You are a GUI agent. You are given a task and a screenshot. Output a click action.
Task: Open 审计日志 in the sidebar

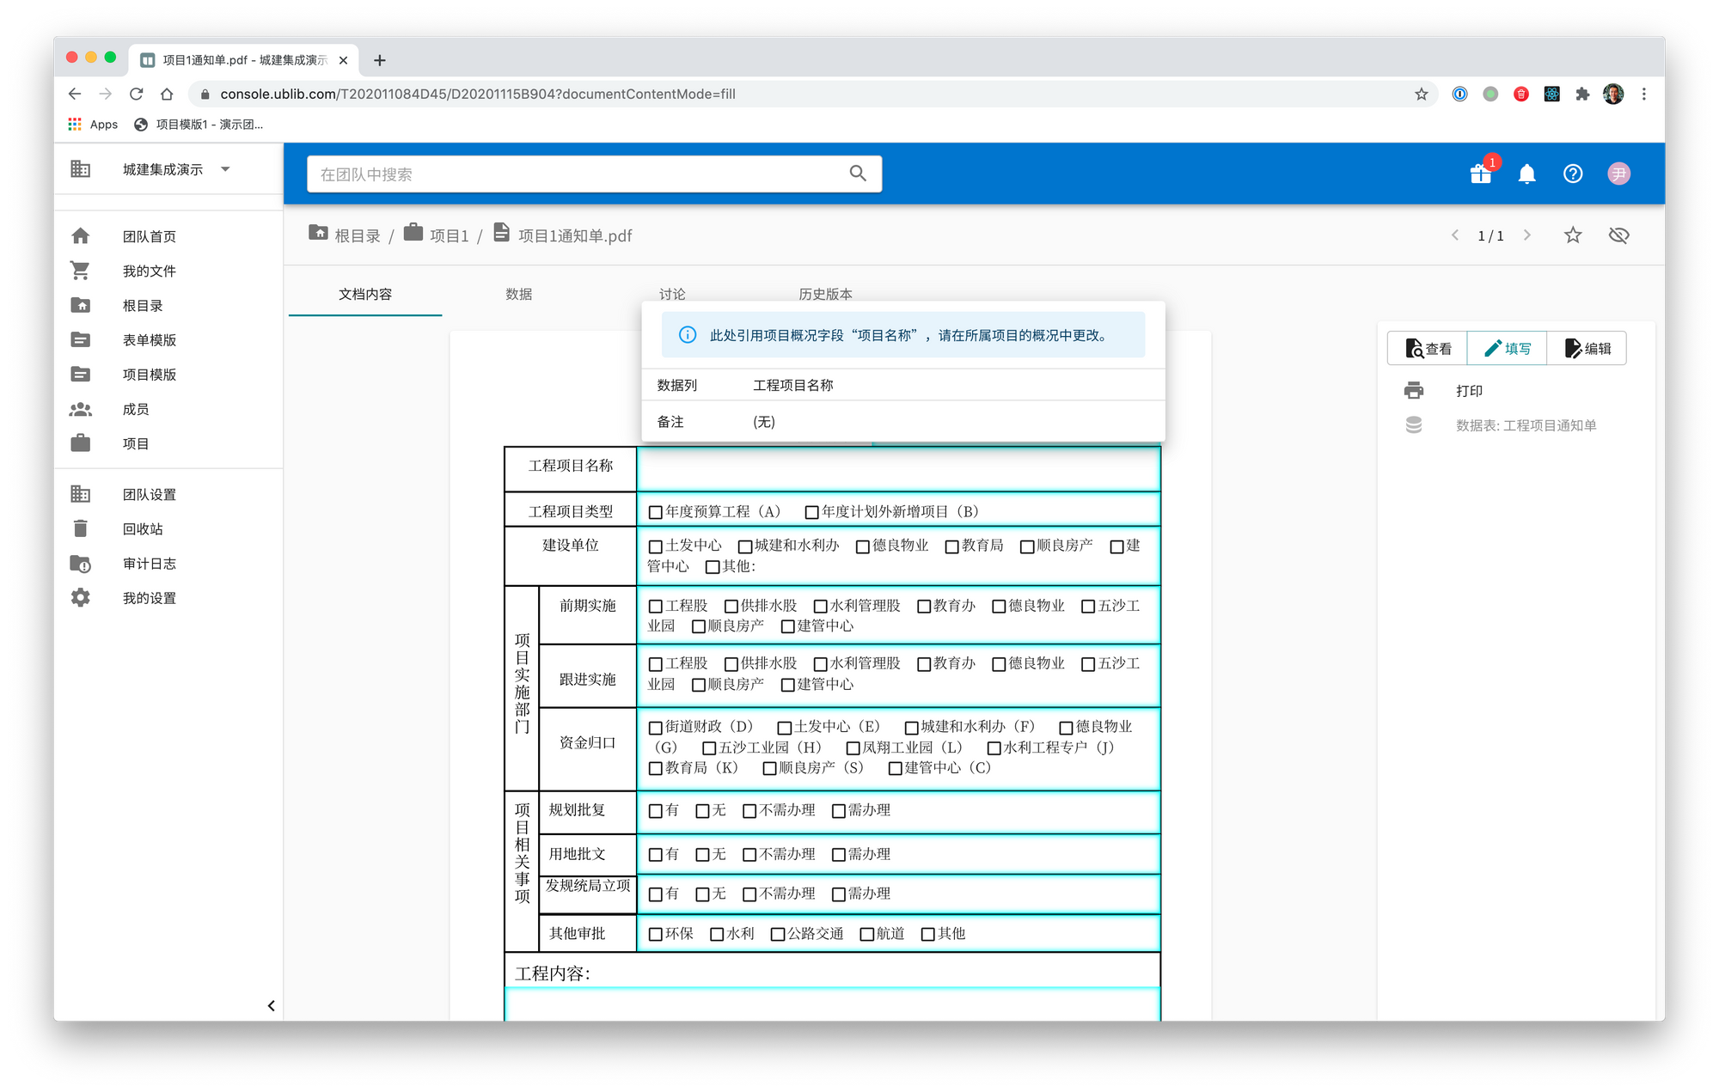(x=149, y=564)
